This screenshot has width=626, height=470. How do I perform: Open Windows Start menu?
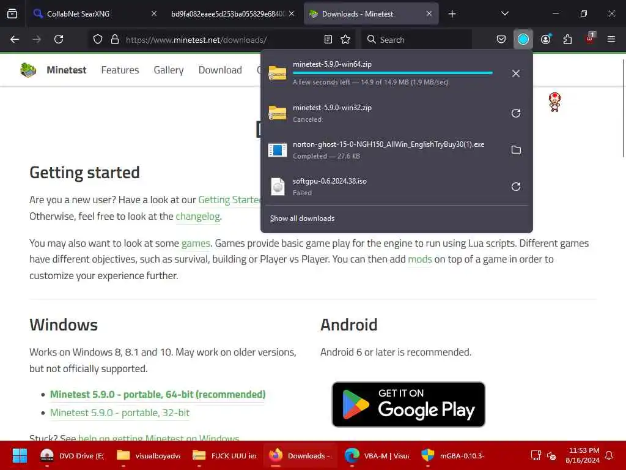19,455
